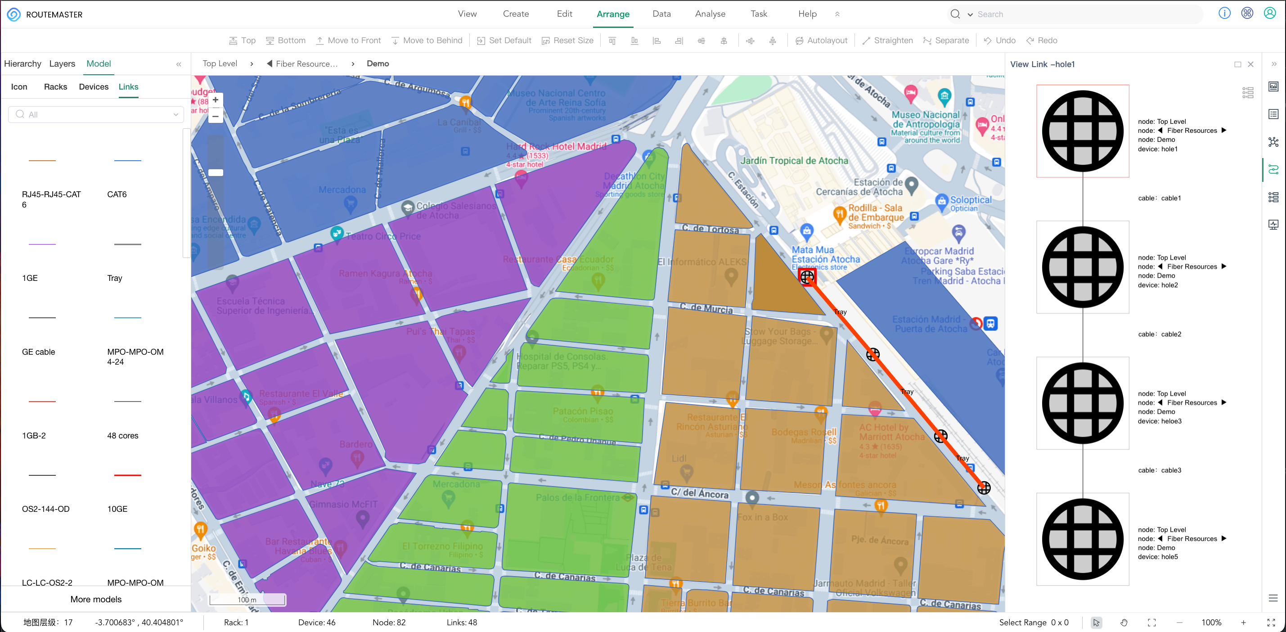Open the network topology panel icon
Image resolution: width=1286 pixels, height=632 pixels.
pyautogui.click(x=1273, y=142)
